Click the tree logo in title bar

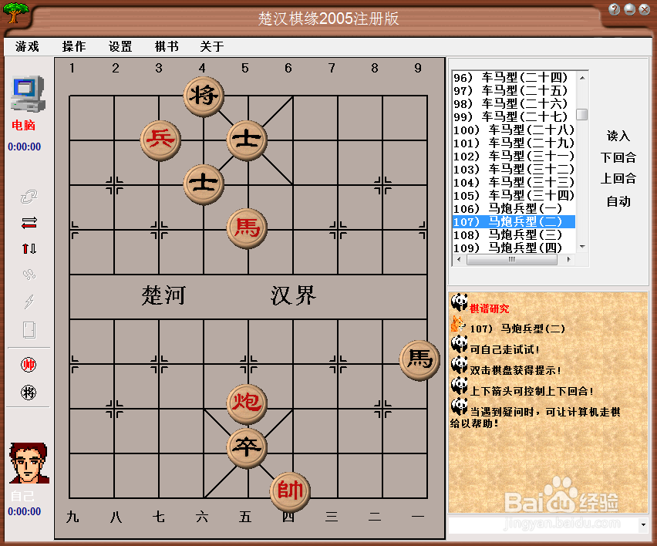click(x=15, y=12)
